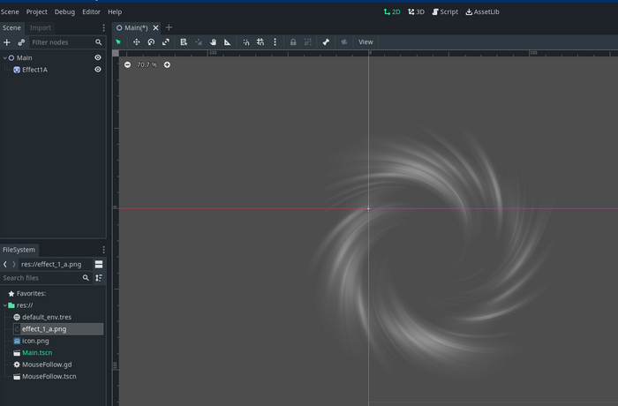Choose the Scale mode tool
618x406 pixels.
click(x=165, y=41)
